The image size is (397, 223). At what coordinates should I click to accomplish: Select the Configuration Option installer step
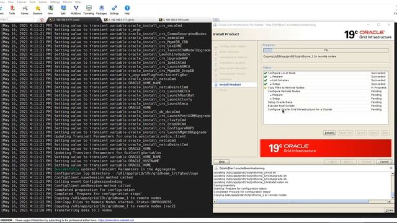click(x=233, y=46)
